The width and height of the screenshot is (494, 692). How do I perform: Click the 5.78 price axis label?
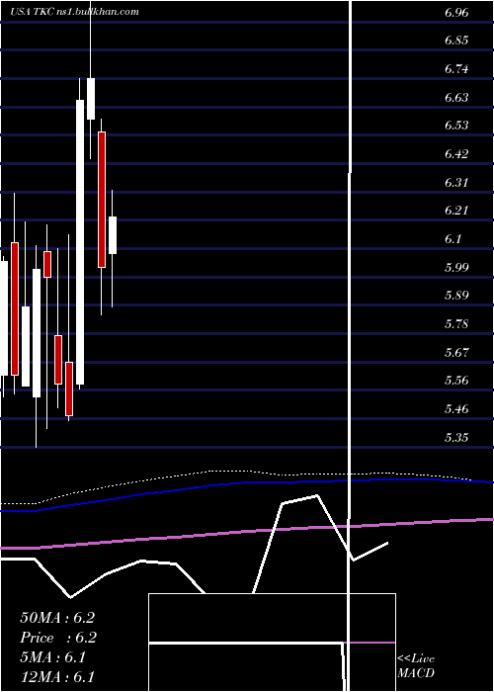point(456,324)
